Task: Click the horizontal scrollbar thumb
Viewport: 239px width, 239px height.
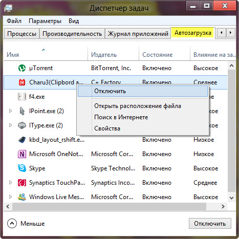Action: point(109,207)
